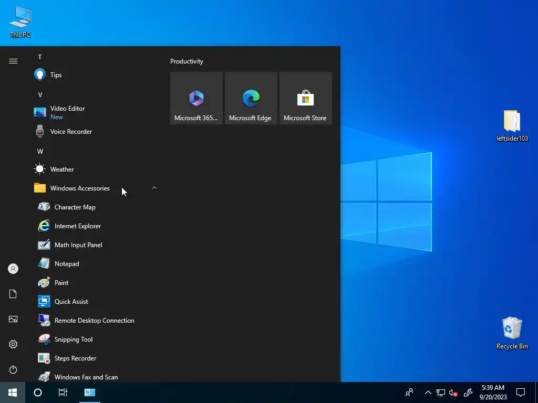
Task: Click the muted volume tray icon
Action: tap(453, 393)
